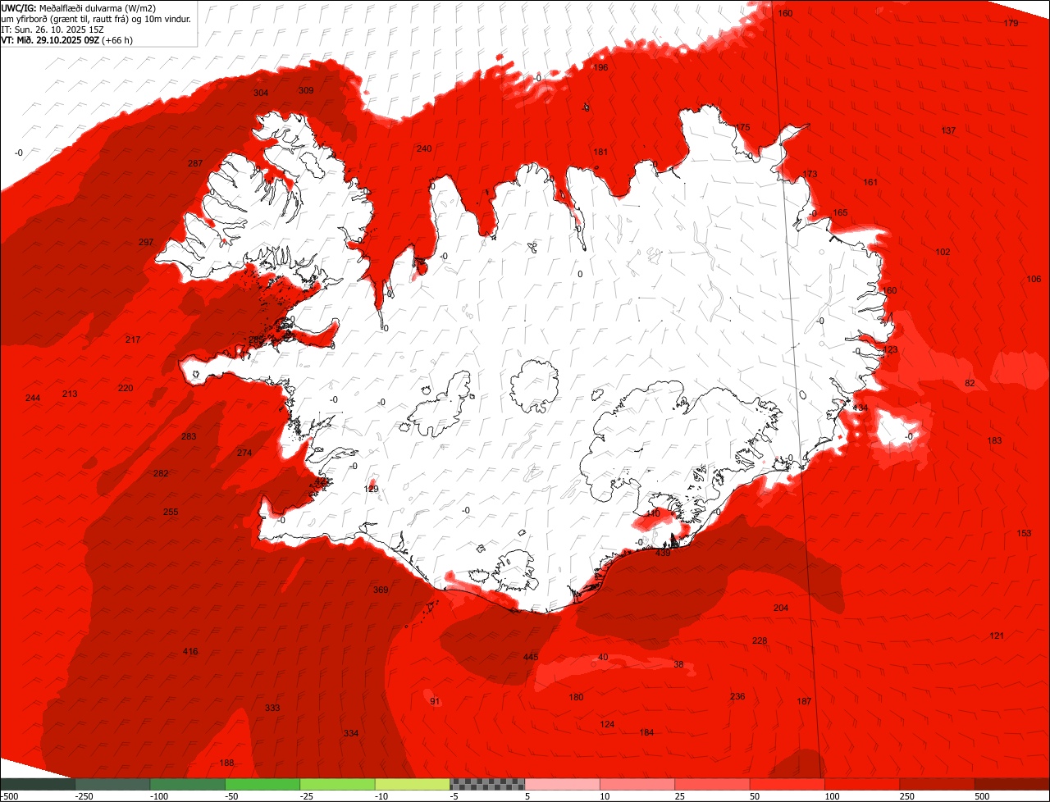This screenshot has width=1050, height=802.
Task: Select the map value '282'
Action: coord(161,473)
